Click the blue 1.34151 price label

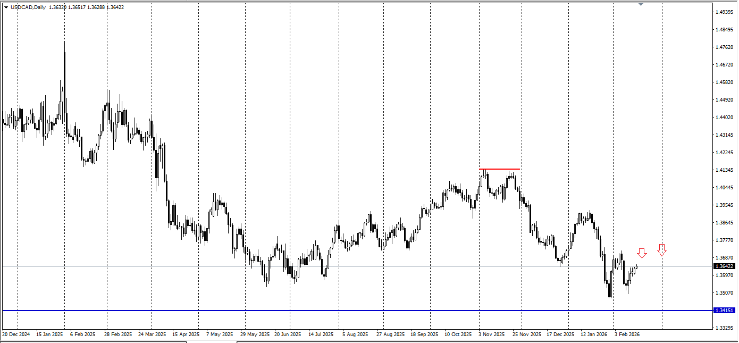[724, 311]
